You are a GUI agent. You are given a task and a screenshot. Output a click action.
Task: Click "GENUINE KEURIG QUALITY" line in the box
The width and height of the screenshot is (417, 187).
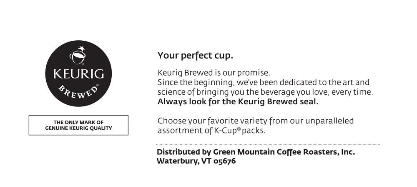(x=78, y=128)
